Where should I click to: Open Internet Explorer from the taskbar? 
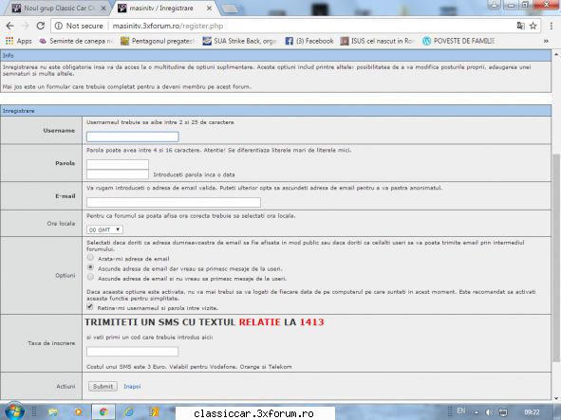click(x=128, y=412)
